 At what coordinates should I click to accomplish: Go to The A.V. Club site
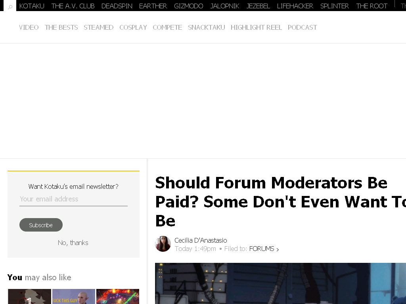pos(73,6)
